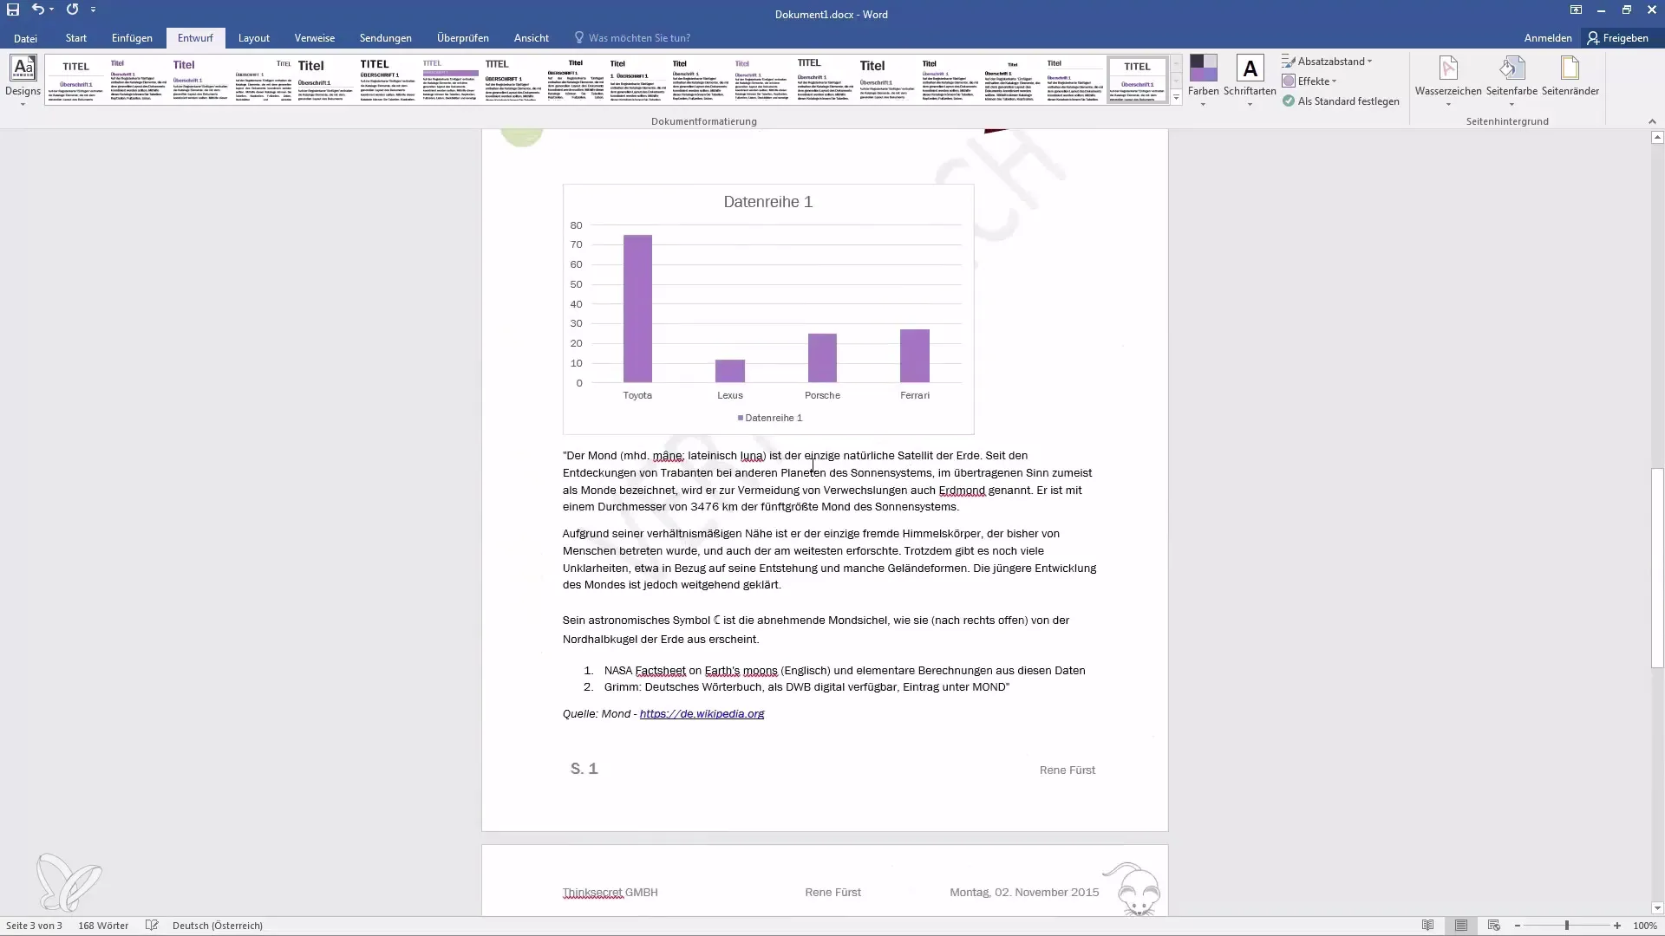
Task: Expand the Effekte dropdown
Action: [1316, 81]
